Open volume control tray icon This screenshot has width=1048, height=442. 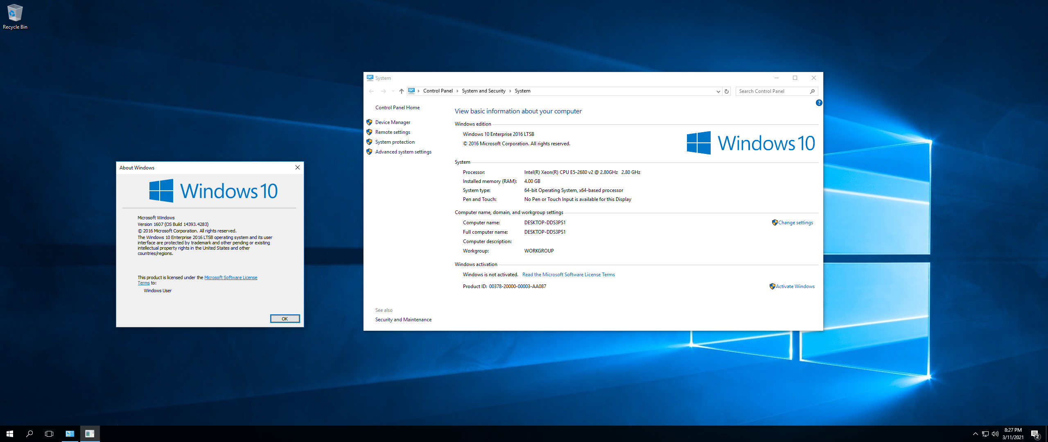tap(995, 434)
